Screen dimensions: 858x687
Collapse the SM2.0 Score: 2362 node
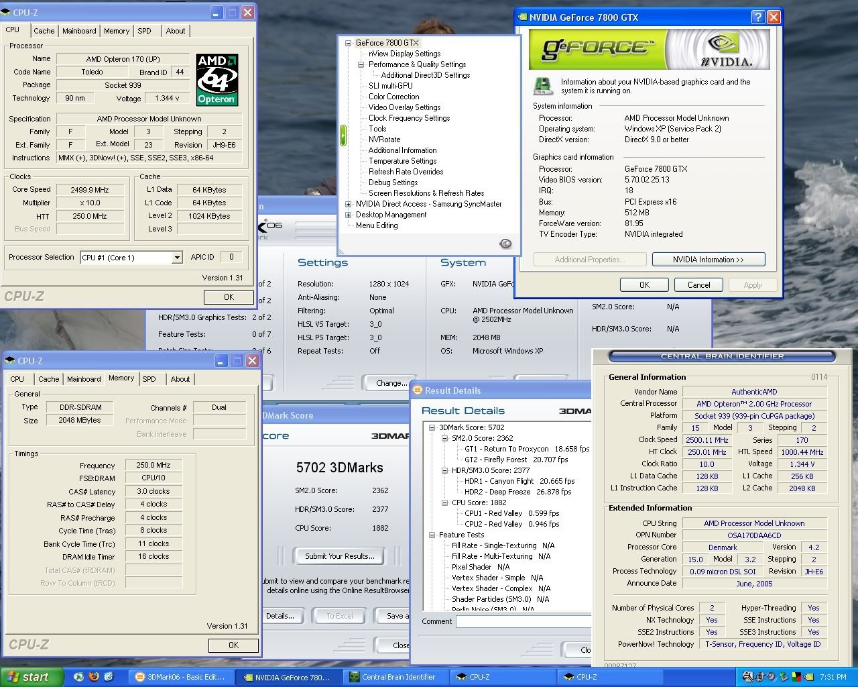445,438
